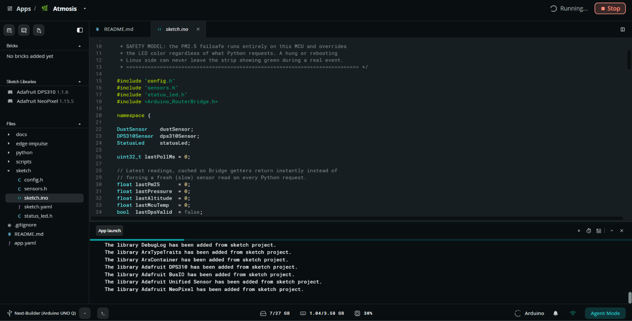This screenshot has width=632, height=321.
Task: Clear console output with the clear-lines icon
Action: pyautogui.click(x=599, y=231)
